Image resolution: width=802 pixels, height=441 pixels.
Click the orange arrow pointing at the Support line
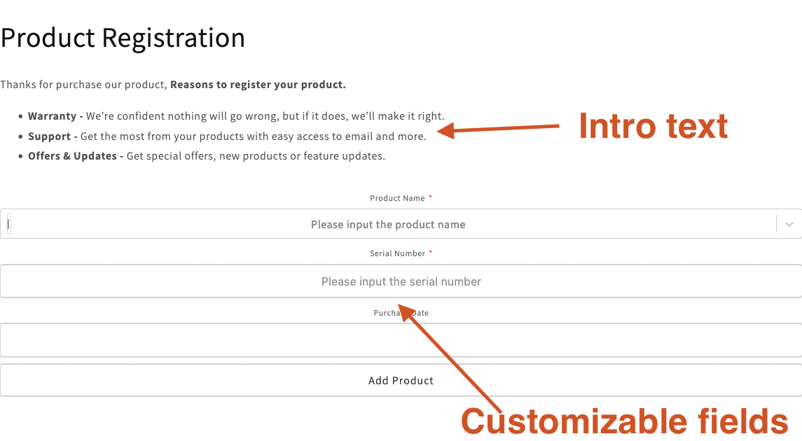tap(503, 128)
